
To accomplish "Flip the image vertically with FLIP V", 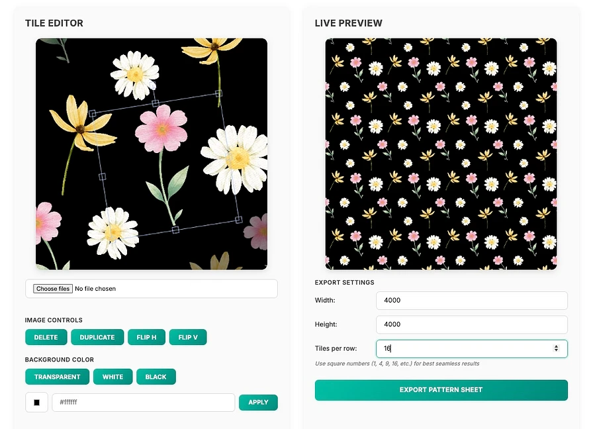I will coord(188,337).
